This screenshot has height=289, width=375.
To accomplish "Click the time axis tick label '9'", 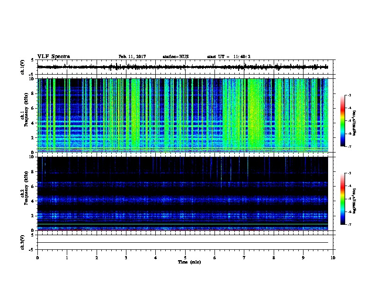I will [303, 258].
